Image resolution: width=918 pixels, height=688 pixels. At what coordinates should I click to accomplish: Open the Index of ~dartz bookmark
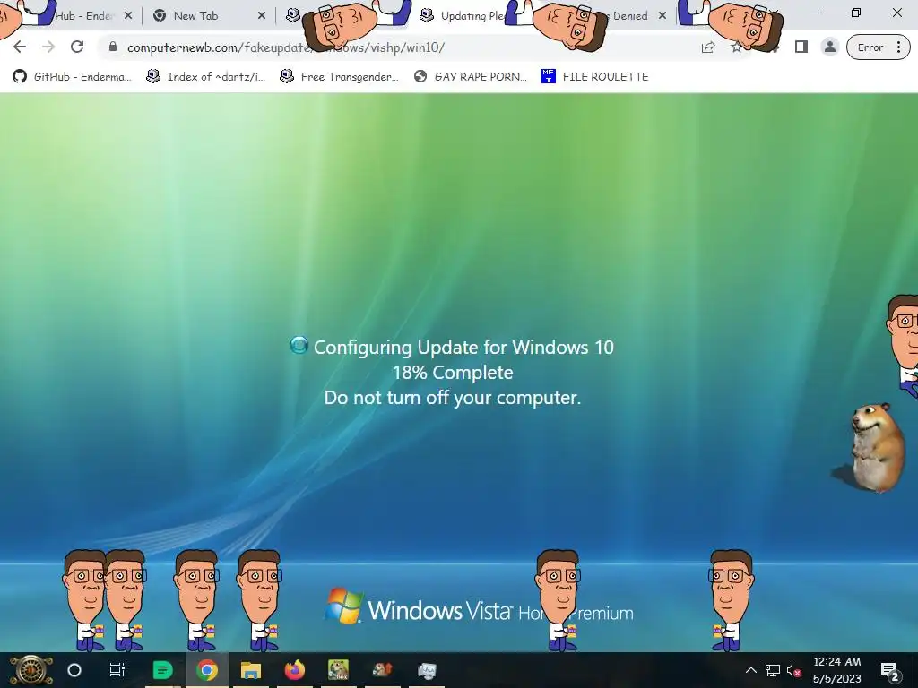coord(205,77)
